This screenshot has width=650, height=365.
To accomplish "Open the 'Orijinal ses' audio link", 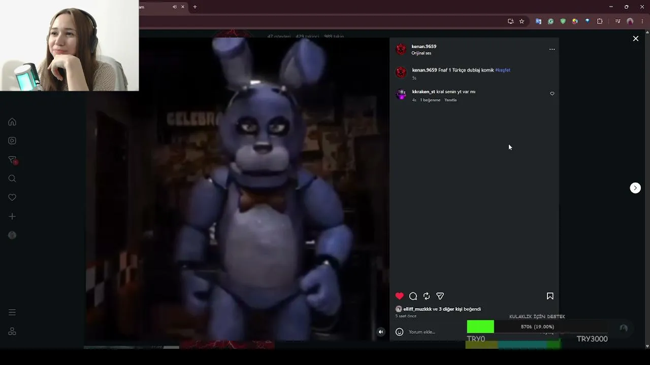I will coord(421,53).
